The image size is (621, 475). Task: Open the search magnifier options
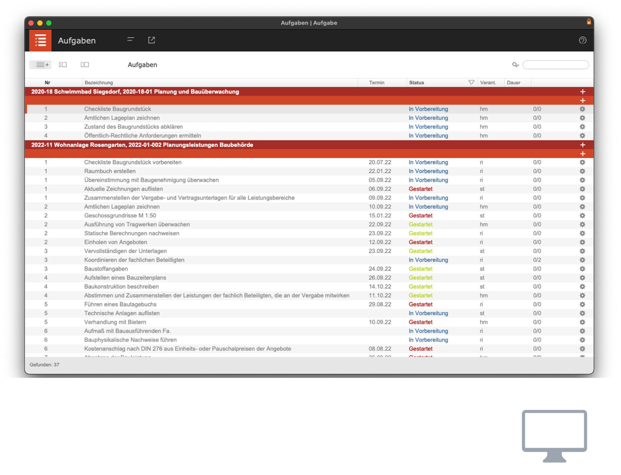(x=515, y=65)
